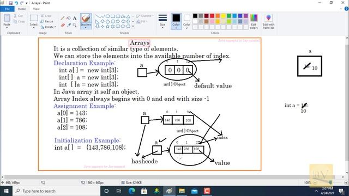
Task: Choose the Oval shape
Action: click(108, 16)
